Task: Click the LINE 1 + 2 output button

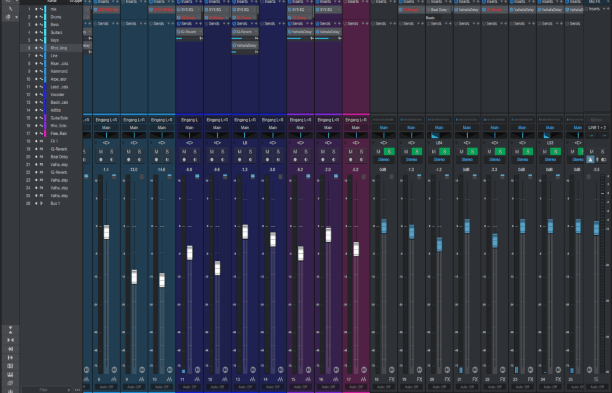Action: pos(597,127)
